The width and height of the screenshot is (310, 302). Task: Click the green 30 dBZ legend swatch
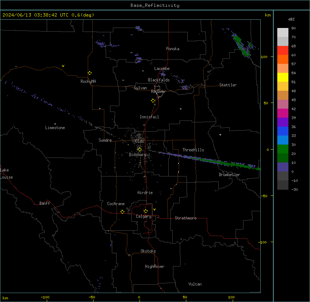[x=283, y=149]
